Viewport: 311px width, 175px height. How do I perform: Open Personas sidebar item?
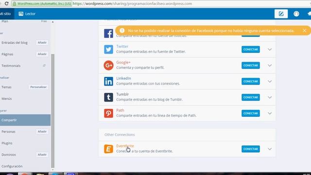point(8,132)
